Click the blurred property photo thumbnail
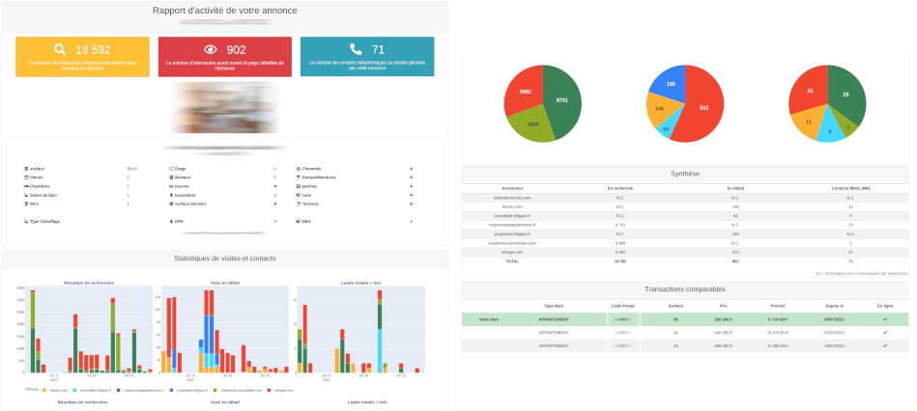Viewport: 917px width, 411px height. pyautogui.click(x=224, y=107)
